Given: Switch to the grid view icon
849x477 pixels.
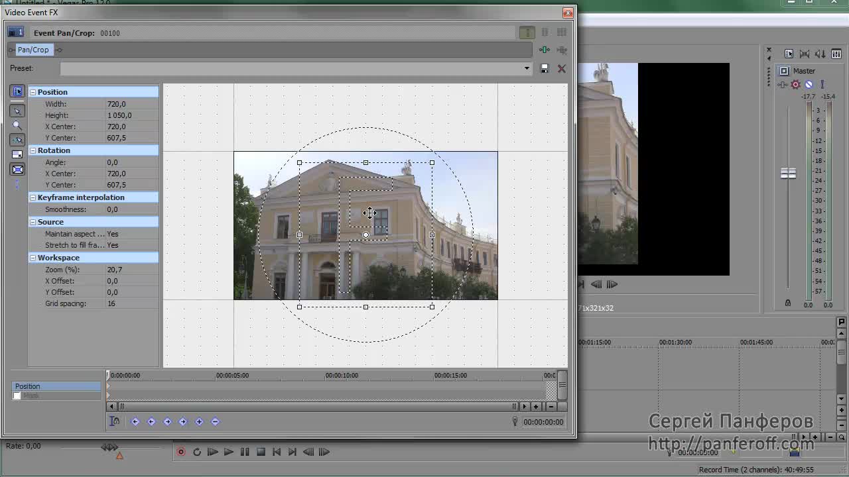Looking at the screenshot, I should (x=562, y=32).
